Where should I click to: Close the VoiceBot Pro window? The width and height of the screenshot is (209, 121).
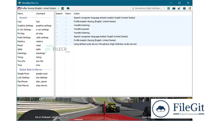[x=188, y=3]
